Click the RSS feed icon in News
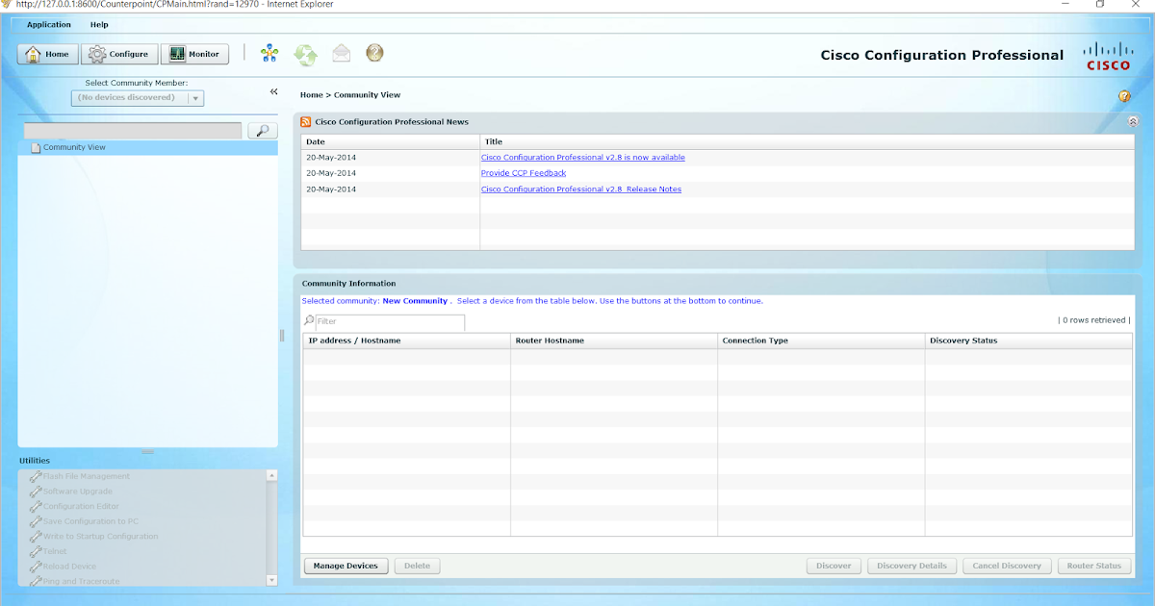Screen dimensions: 1155x606 tap(306, 122)
